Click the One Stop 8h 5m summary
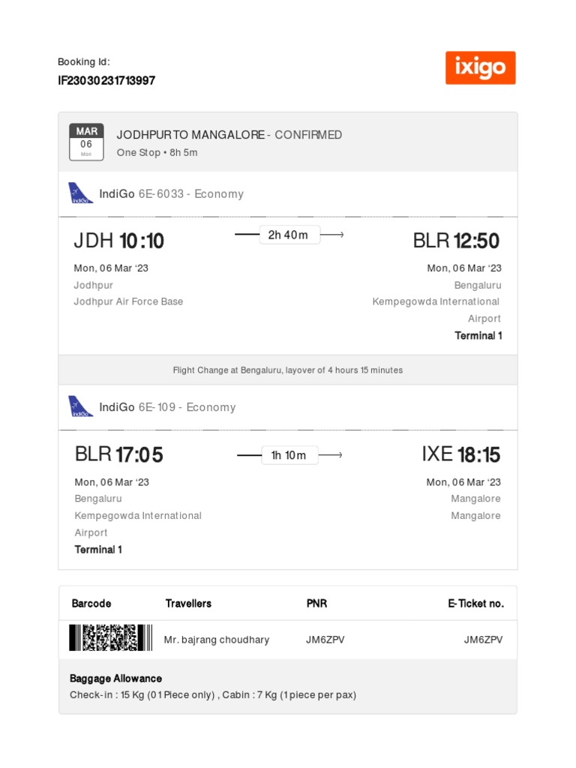The width and height of the screenshot is (576, 768). pyautogui.click(x=157, y=152)
